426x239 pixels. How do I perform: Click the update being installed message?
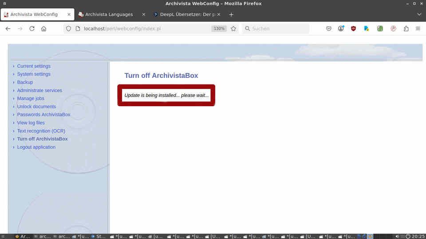coord(166,96)
